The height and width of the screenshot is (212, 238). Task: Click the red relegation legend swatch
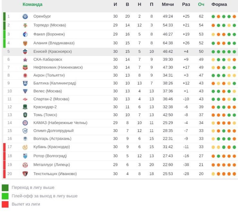(5, 204)
